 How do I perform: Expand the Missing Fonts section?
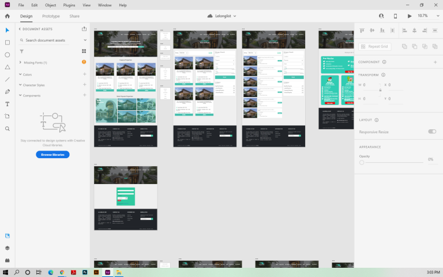(x=20, y=62)
